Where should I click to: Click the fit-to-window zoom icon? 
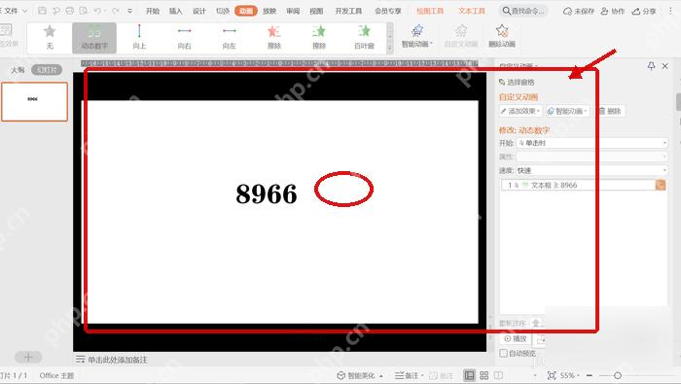(x=552, y=375)
